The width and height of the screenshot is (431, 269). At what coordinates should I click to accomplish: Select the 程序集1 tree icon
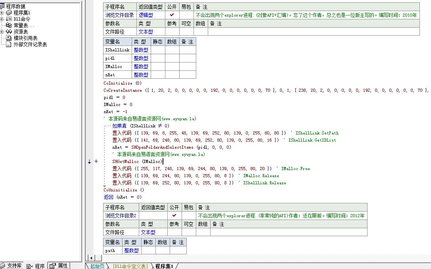point(9,12)
